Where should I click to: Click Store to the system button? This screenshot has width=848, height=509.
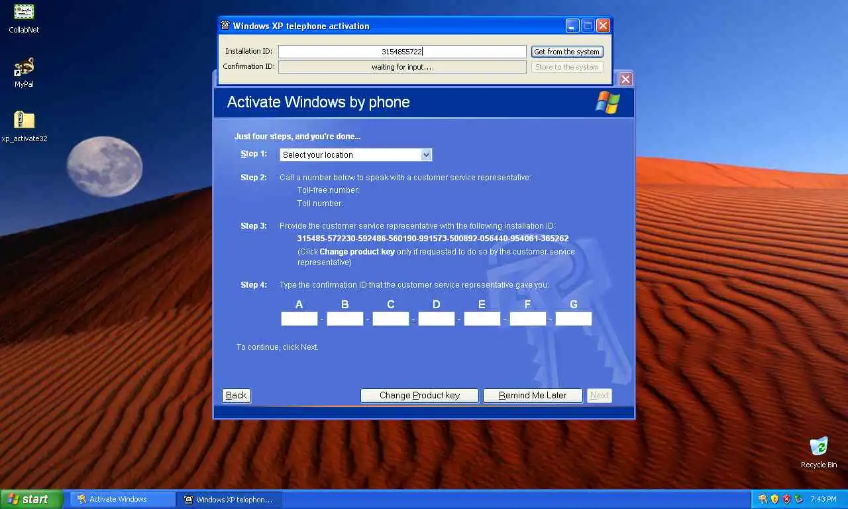click(567, 67)
